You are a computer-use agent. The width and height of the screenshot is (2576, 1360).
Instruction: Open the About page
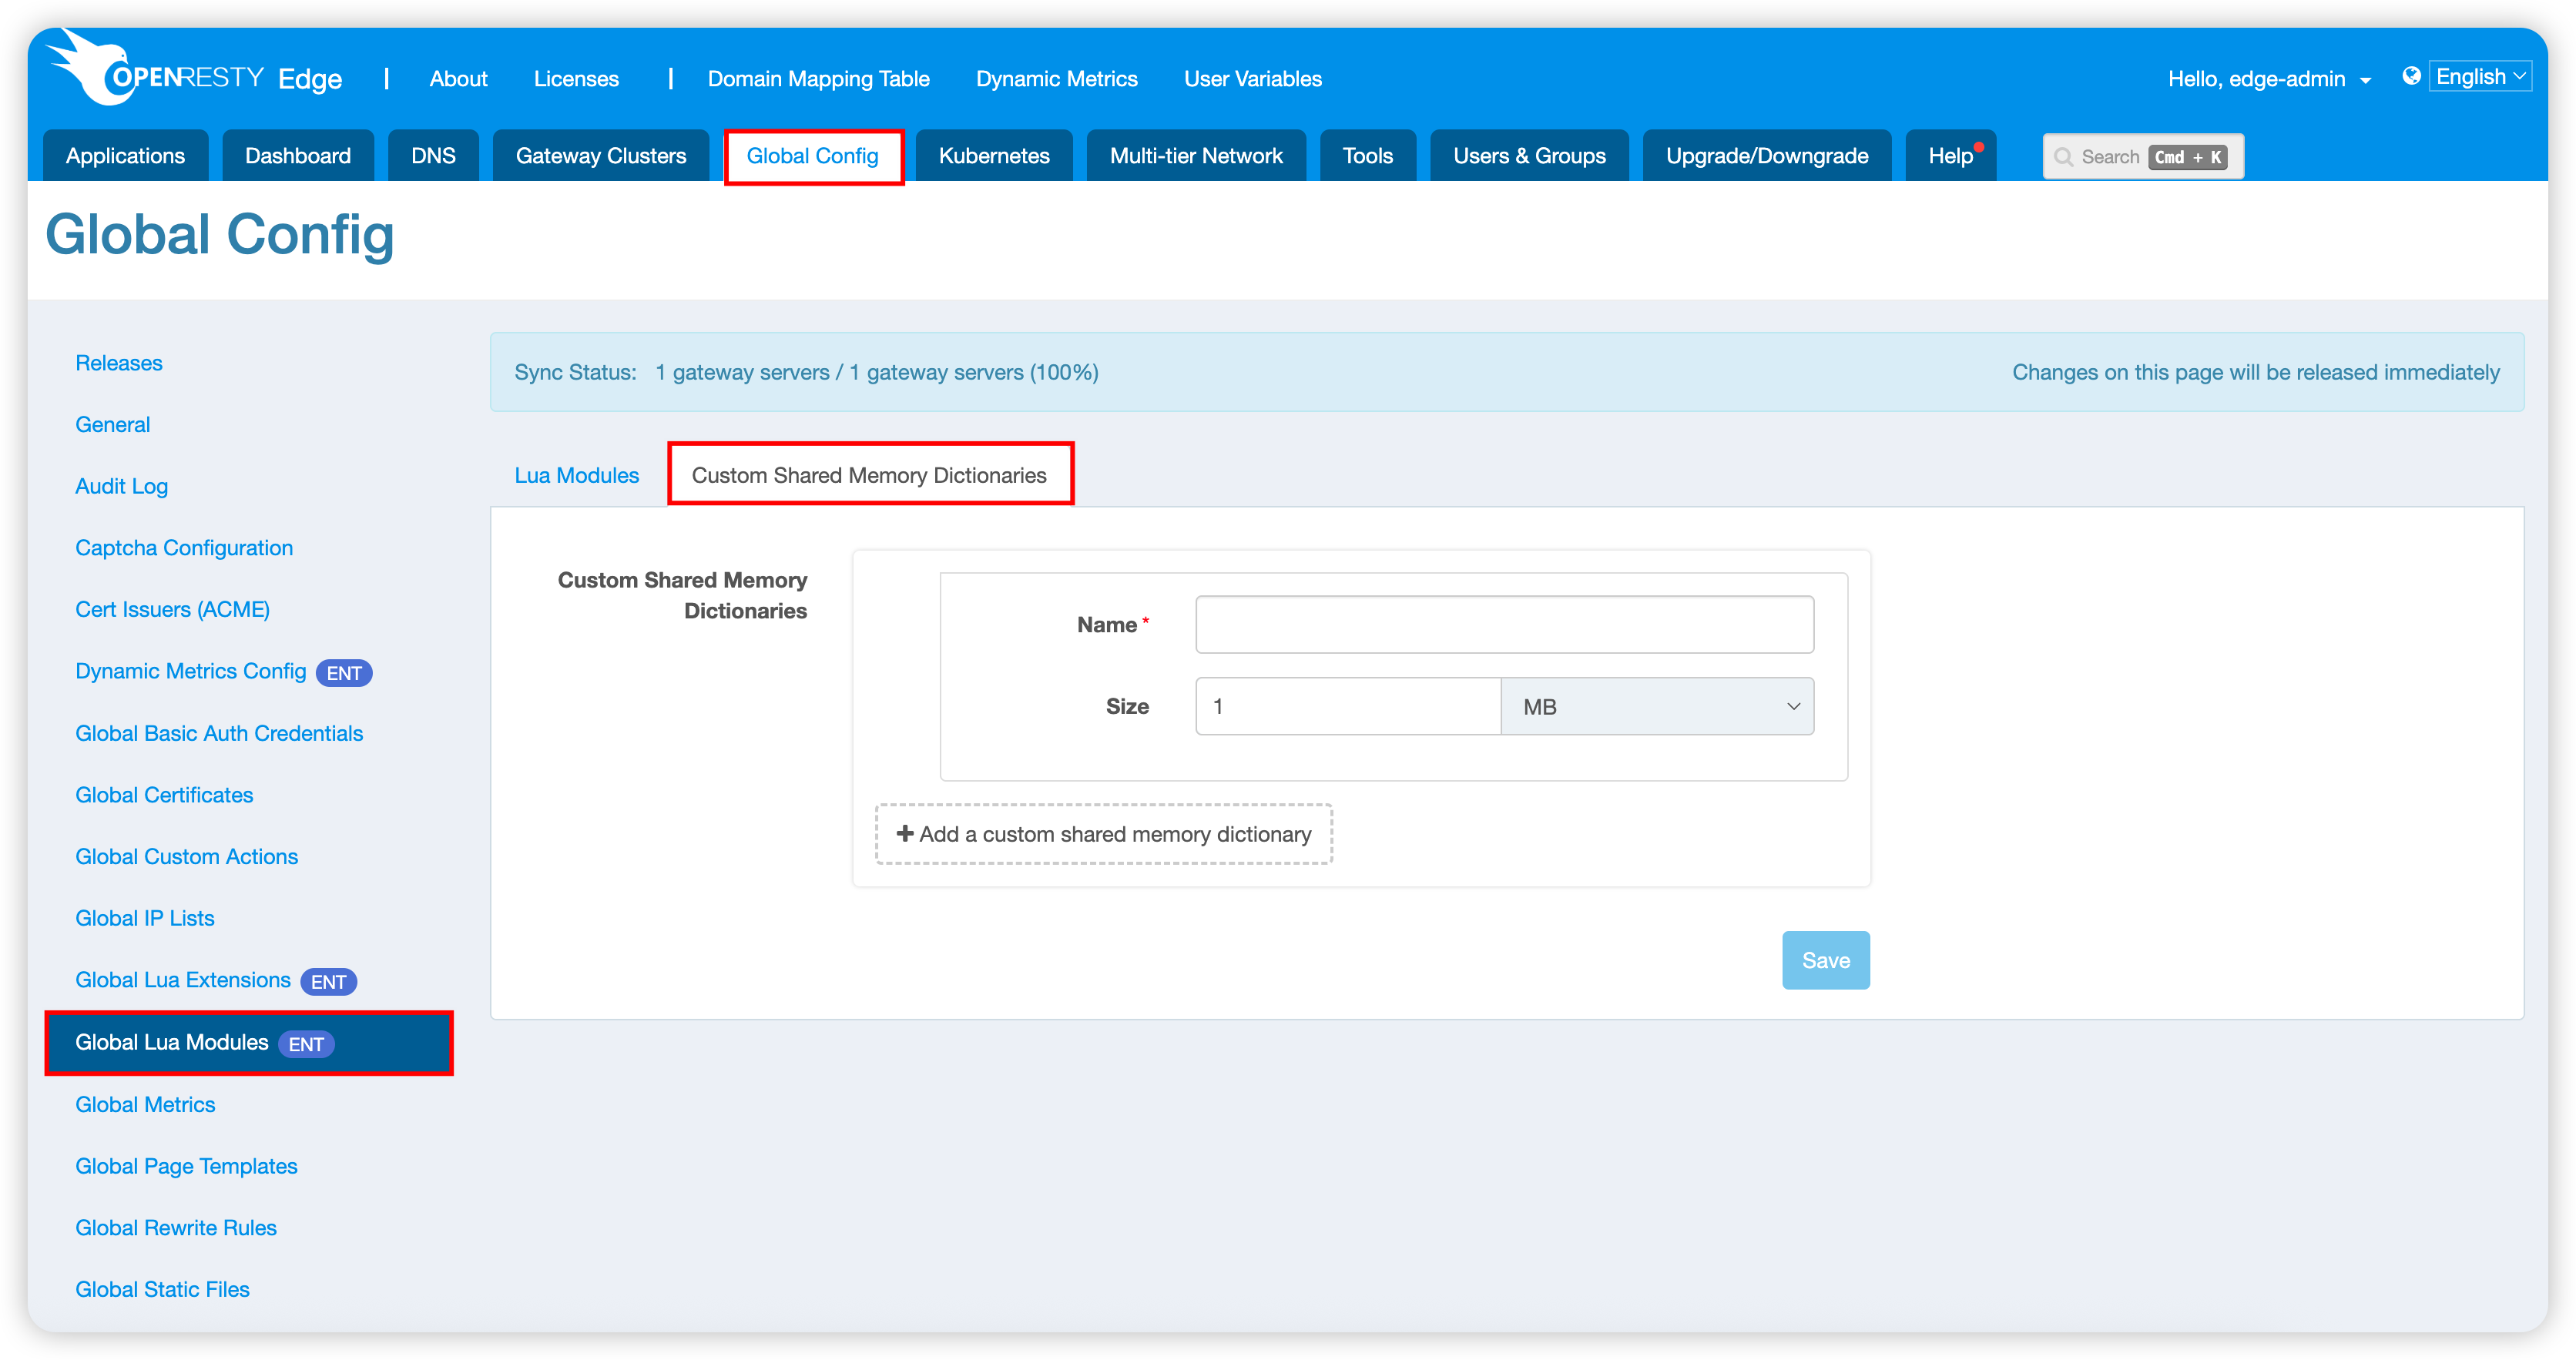click(458, 79)
